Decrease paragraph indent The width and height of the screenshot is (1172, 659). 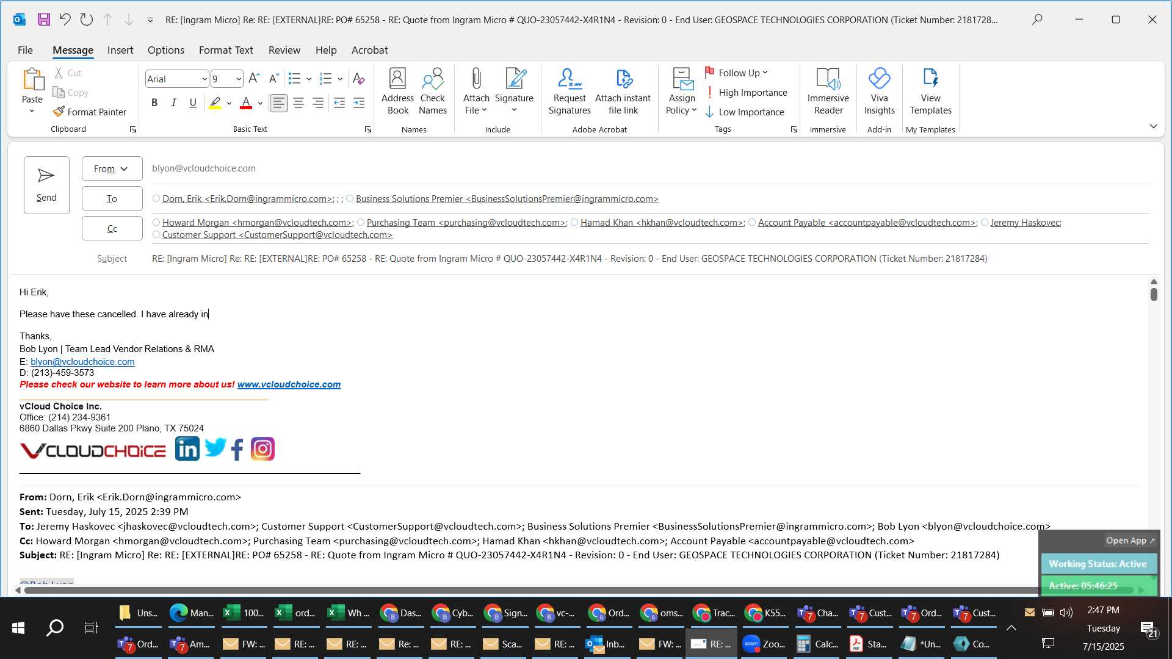pos(339,103)
